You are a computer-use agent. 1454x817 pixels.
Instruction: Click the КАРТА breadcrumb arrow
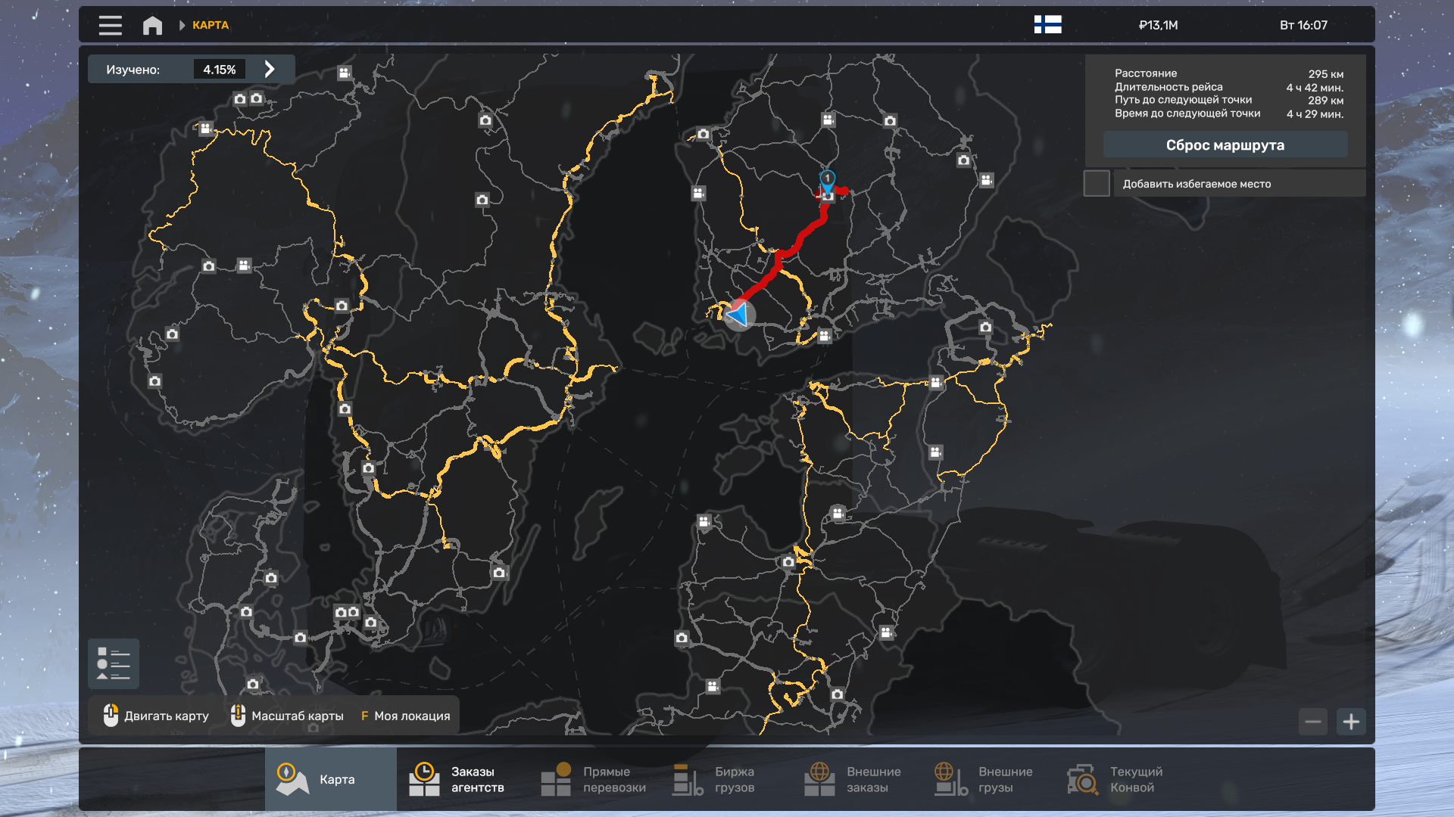tap(183, 25)
